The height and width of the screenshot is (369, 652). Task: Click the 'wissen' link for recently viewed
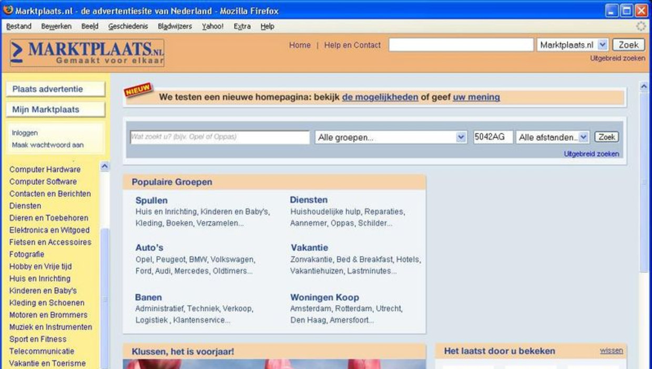611,351
